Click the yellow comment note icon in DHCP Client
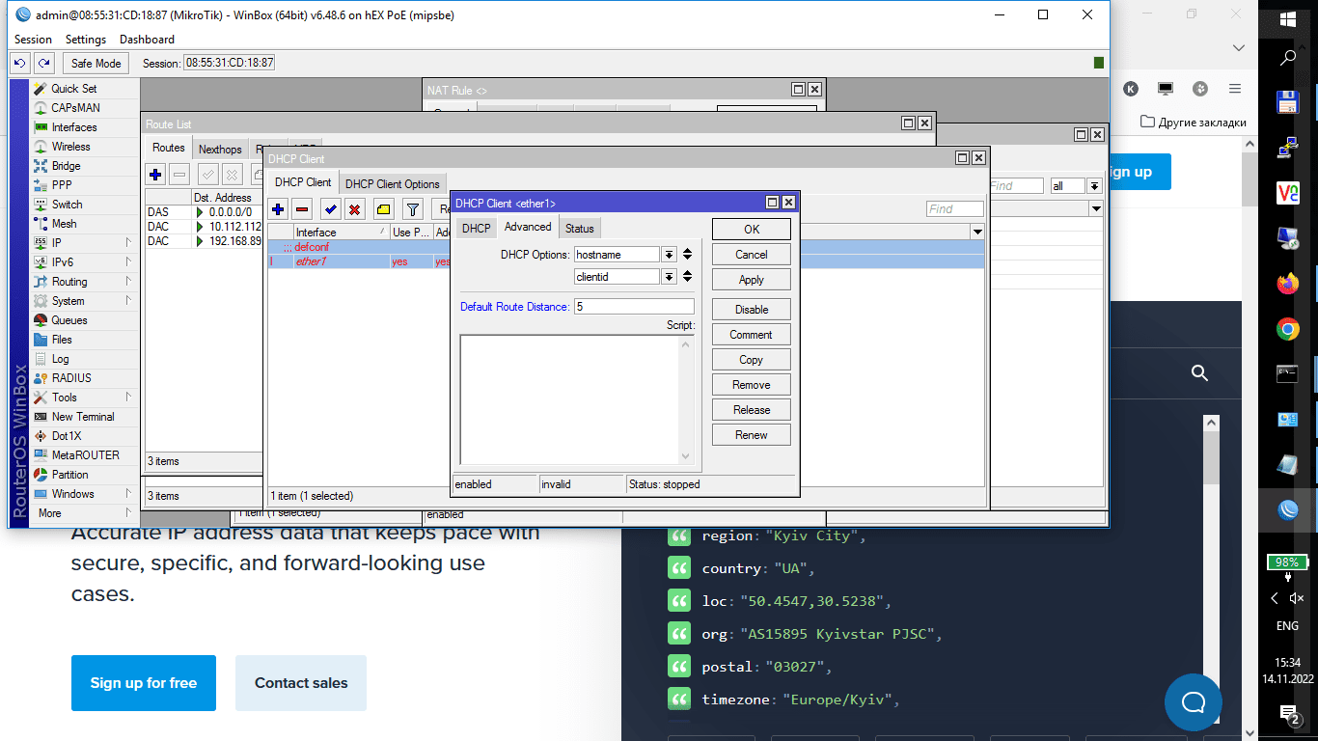 click(383, 209)
